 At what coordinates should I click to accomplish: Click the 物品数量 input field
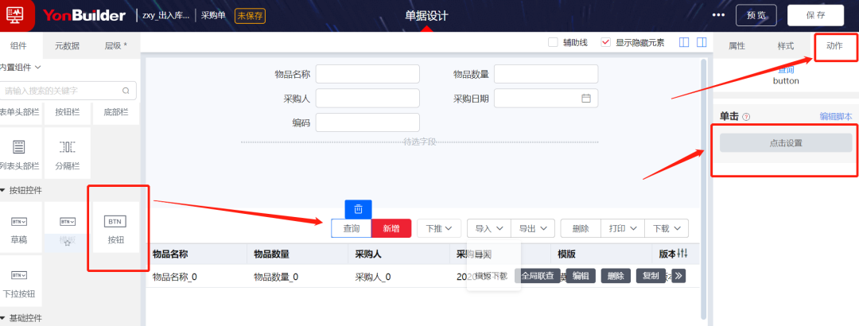(x=546, y=74)
